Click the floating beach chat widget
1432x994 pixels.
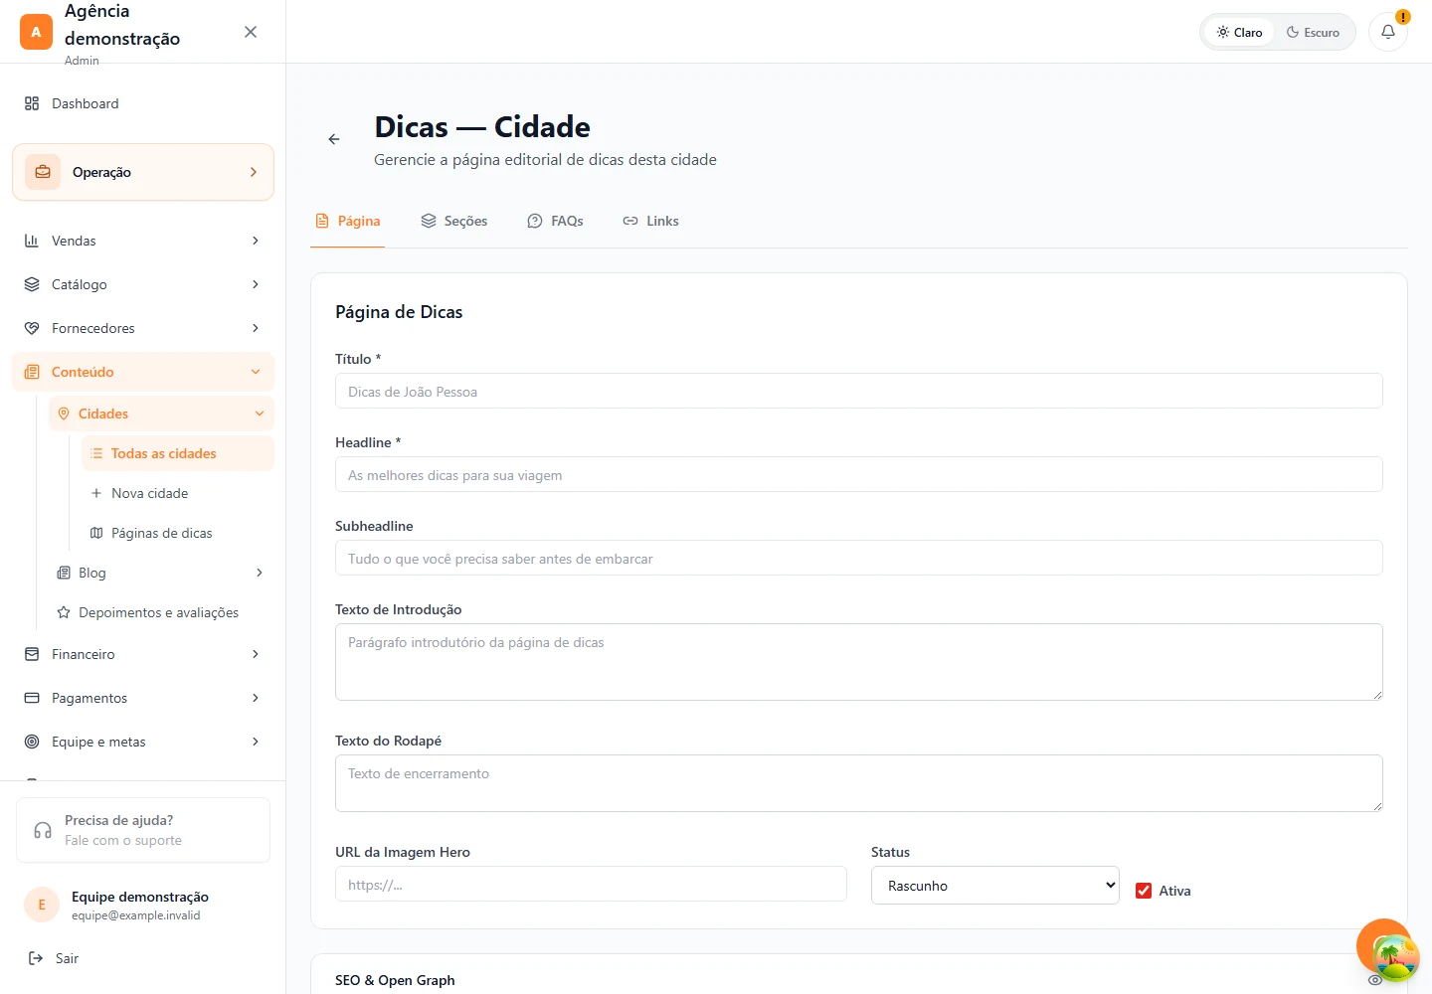[x=1395, y=958]
